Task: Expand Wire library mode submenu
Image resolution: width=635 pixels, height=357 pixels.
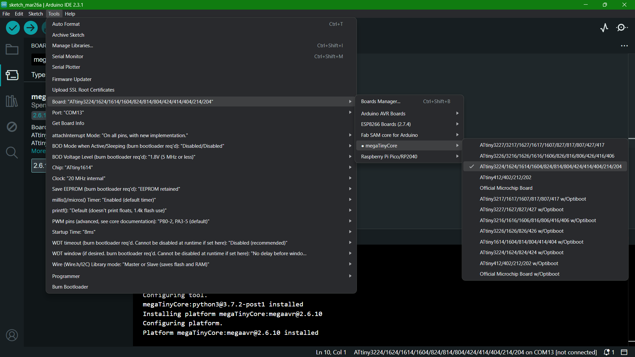Action: 201,264
